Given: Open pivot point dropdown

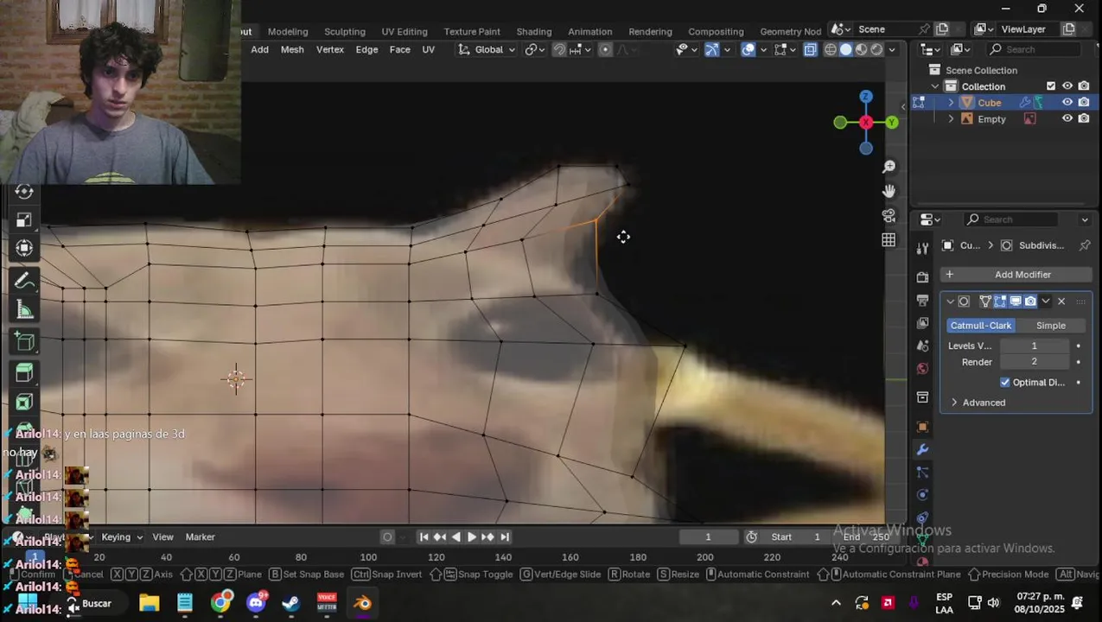Looking at the screenshot, I should click(536, 49).
